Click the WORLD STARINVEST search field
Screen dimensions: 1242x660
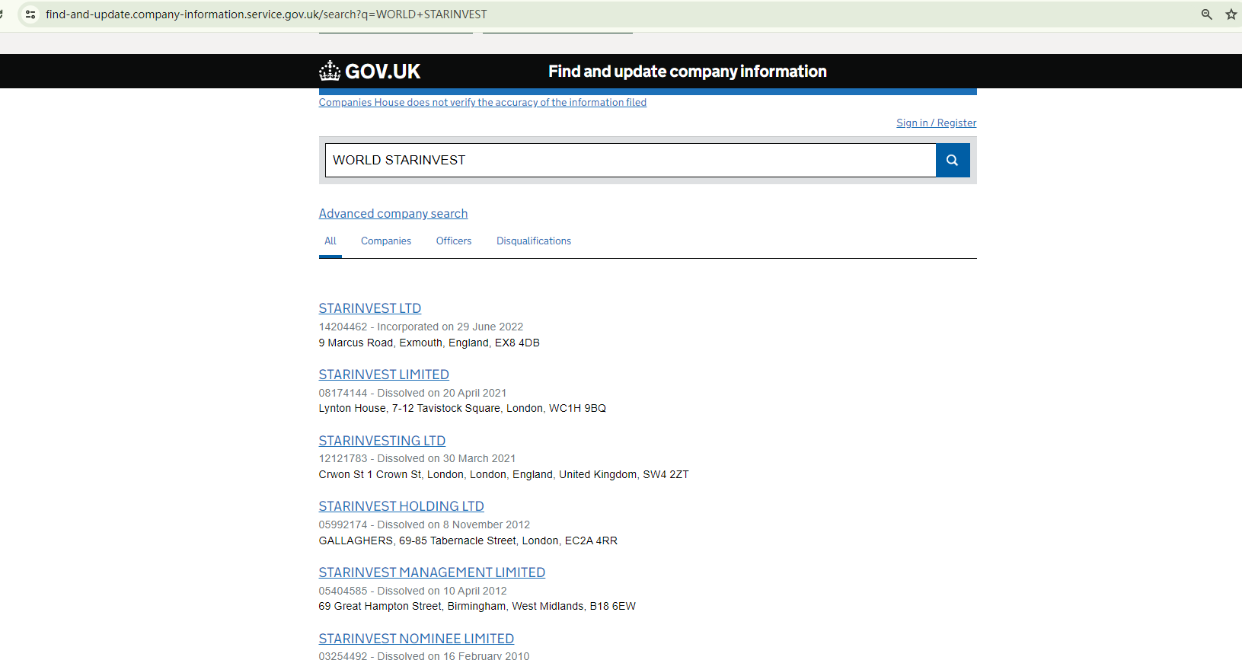[630, 161]
